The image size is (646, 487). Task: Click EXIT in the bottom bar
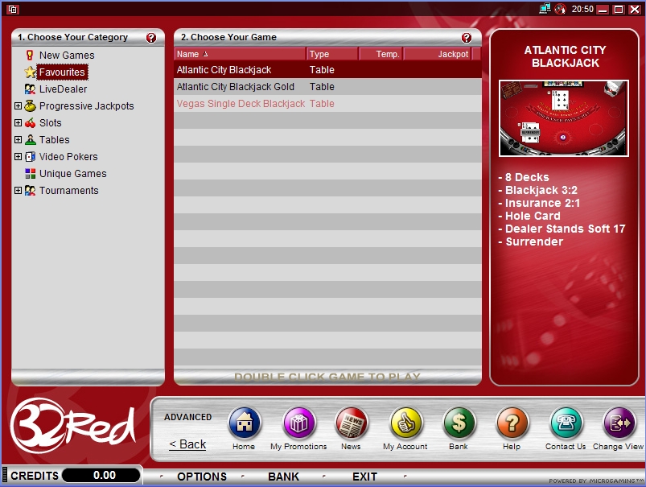click(364, 477)
